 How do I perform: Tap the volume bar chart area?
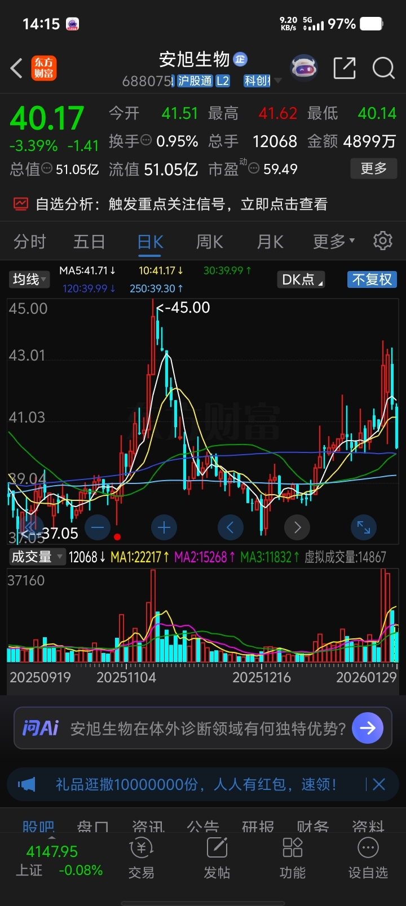[x=203, y=615]
